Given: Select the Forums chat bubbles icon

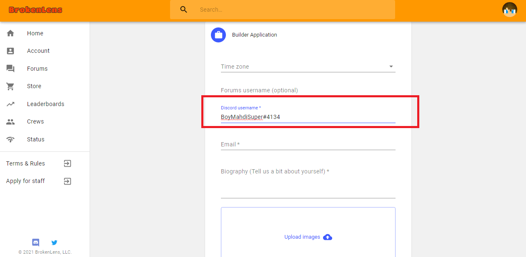Looking at the screenshot, I should pos(10,69).
